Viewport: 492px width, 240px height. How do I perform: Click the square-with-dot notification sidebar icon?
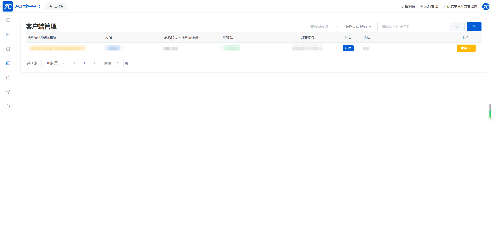tap(8, 78)
